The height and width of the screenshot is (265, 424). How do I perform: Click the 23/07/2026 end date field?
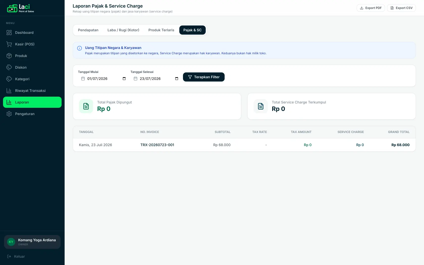pos(156,79)
